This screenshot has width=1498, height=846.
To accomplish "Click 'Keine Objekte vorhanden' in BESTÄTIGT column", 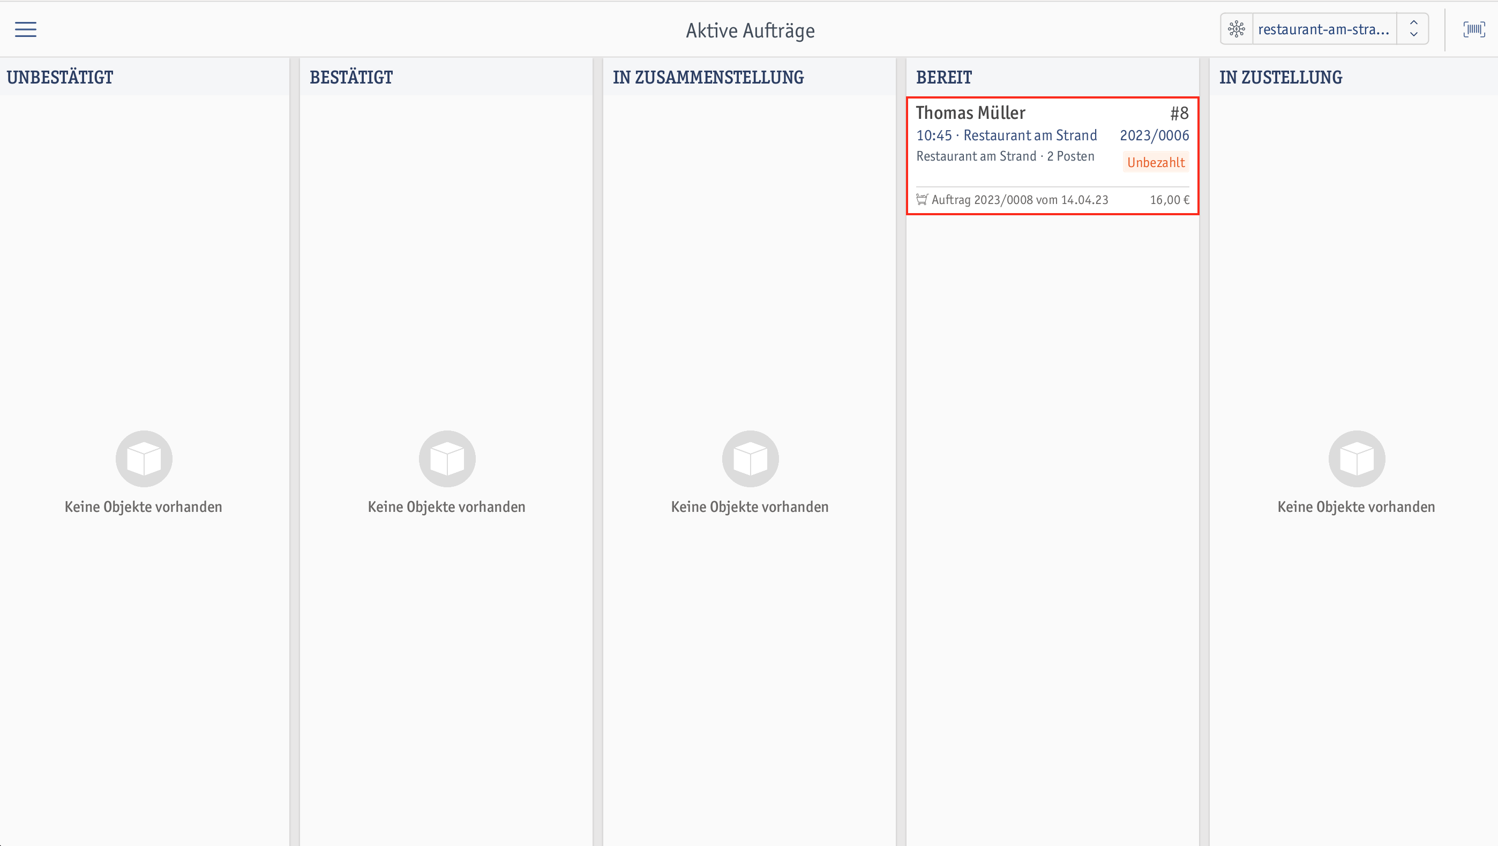I will (447, 507).
